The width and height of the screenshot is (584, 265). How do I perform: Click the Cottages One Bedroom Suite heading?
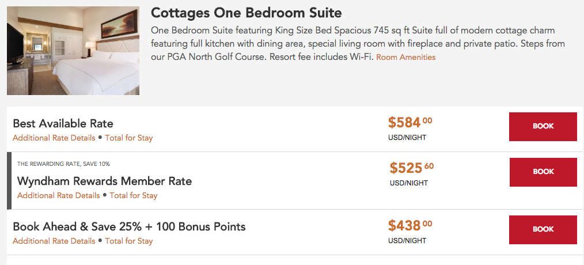246,13
